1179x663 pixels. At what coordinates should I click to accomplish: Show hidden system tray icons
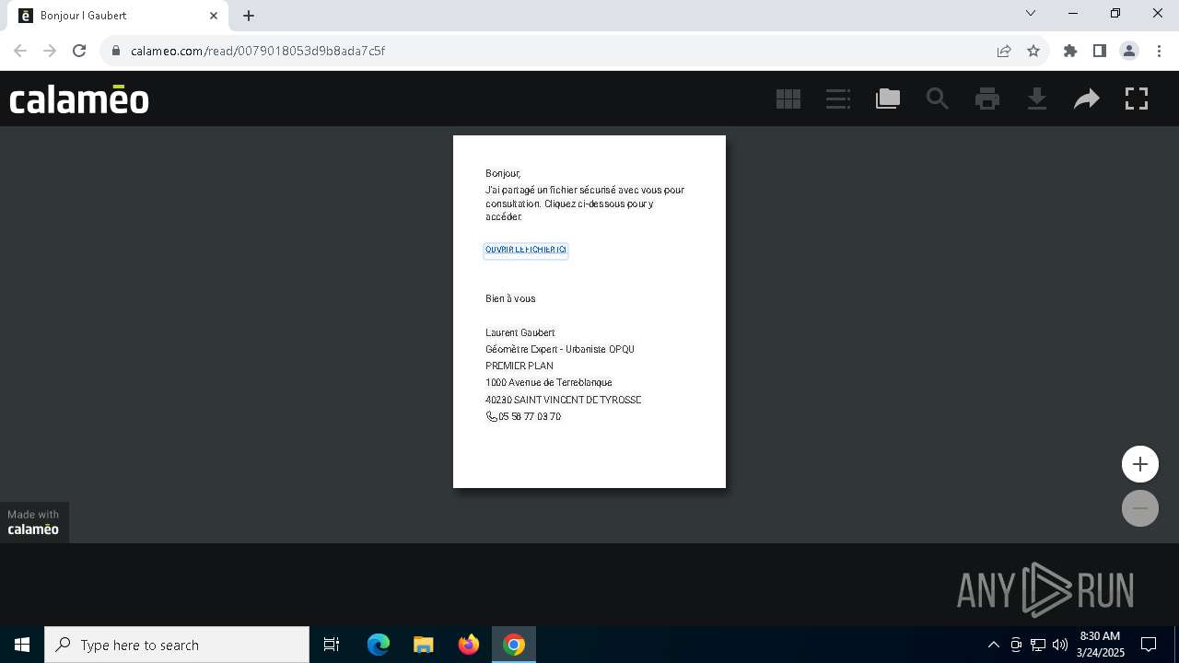(x=993, y=645)
